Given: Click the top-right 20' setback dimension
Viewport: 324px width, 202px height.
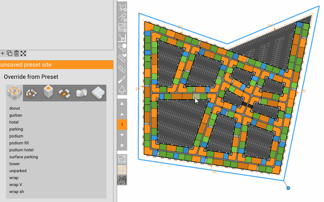Looking at the screenshot, I should point(270,26).
